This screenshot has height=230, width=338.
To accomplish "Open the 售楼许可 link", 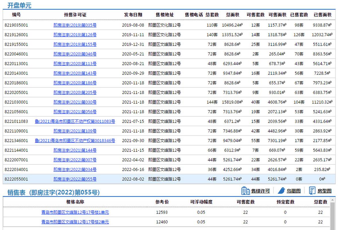I will [260, 191].
